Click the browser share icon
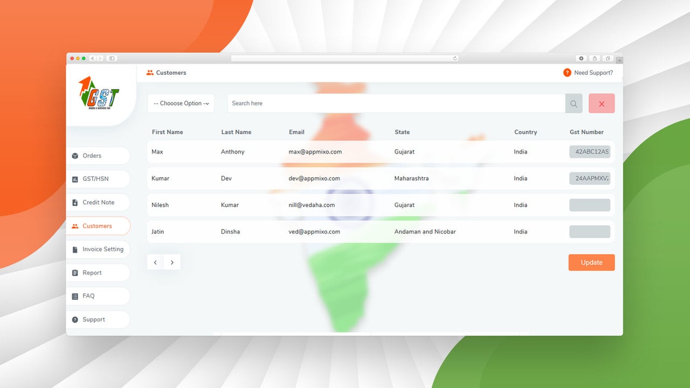This screenshot has width=690, height=388. pyautogui.click(x=595, y=58)
